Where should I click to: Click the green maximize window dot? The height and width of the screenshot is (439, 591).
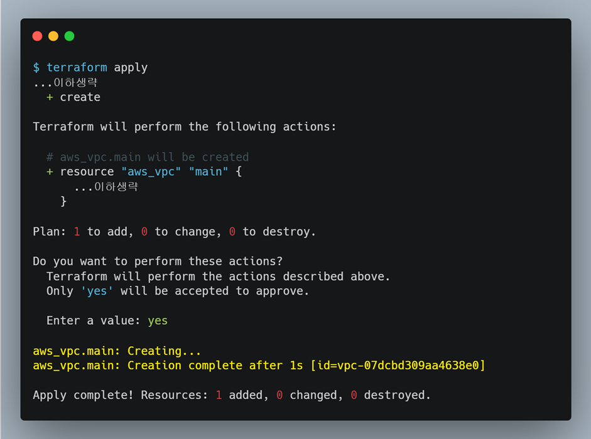pos(69,36)
